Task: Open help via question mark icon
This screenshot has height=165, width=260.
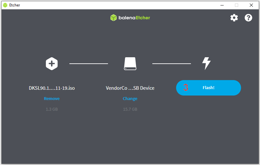Action: pyautogui.click(x=248, y=18)
